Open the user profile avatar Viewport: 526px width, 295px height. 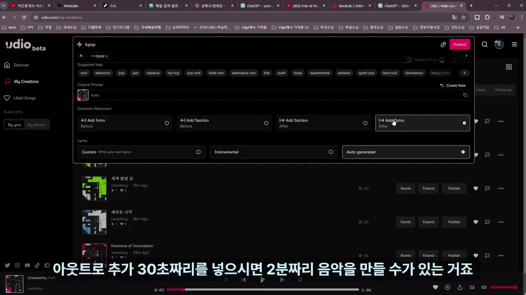[x=499, y=44]
